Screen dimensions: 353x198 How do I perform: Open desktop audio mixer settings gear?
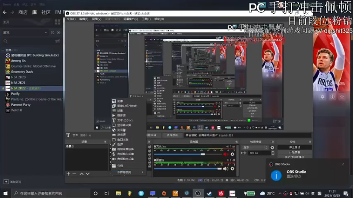coord(233,169)
